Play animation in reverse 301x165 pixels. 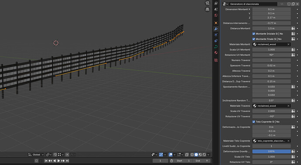[55, 161]
